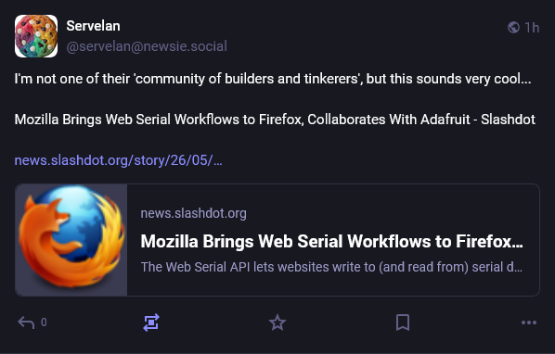The height and width of the screenshot is (354, 555).
Task: Click the Firefox logo thumbnail
Action: pos(71,240)
